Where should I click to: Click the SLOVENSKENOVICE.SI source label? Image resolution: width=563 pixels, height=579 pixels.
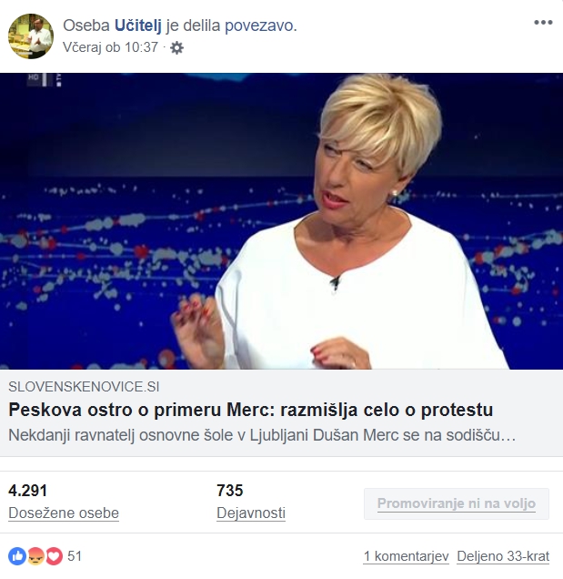click(x=84, y=387)
